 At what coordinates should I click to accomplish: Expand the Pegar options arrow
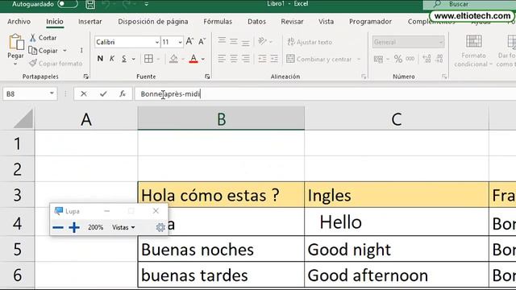15,64
